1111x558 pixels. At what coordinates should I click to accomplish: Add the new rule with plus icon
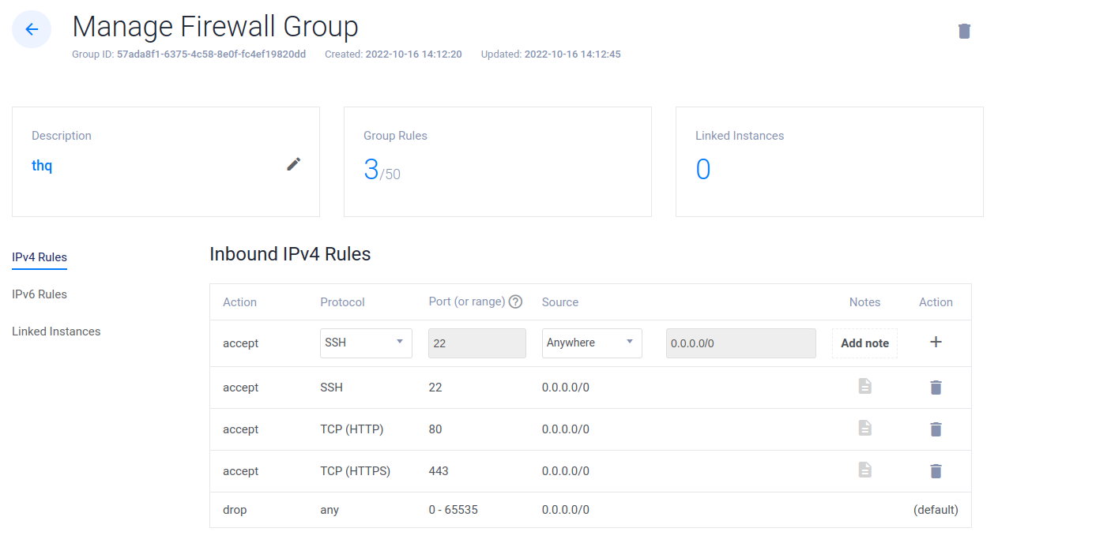936,342
